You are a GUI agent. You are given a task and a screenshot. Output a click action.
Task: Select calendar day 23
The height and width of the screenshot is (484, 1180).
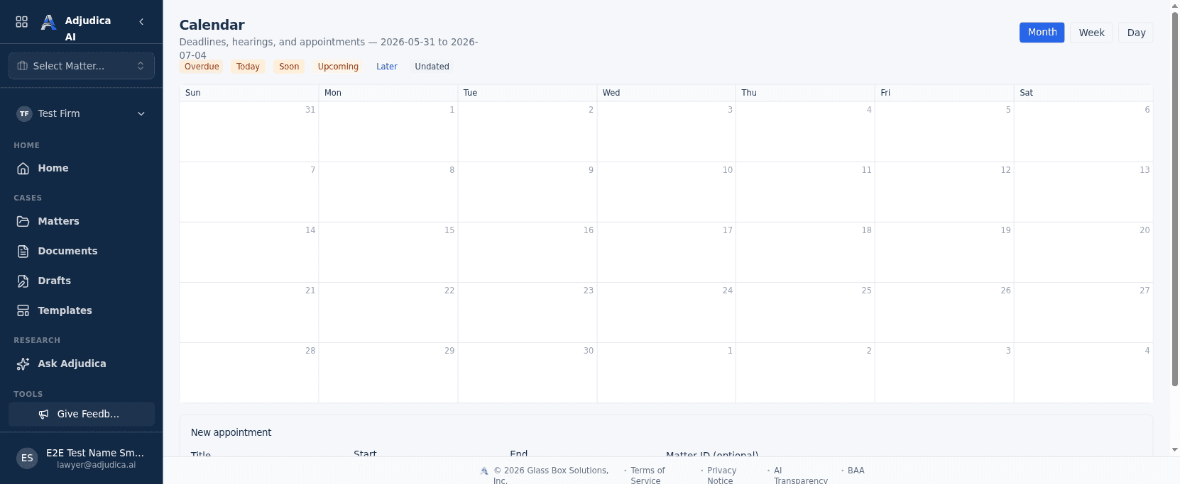coord(528,313)
